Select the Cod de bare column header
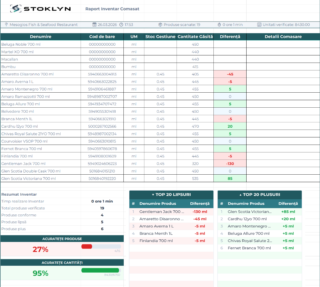This screenshot has width=320, height=287. click(102, 37)
